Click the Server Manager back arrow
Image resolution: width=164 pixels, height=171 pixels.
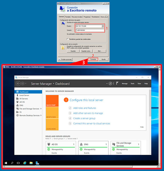pyautogui.click(x=18, y=84)
